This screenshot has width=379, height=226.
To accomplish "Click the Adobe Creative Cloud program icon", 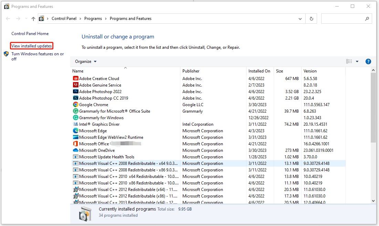I will pos(76,79).
